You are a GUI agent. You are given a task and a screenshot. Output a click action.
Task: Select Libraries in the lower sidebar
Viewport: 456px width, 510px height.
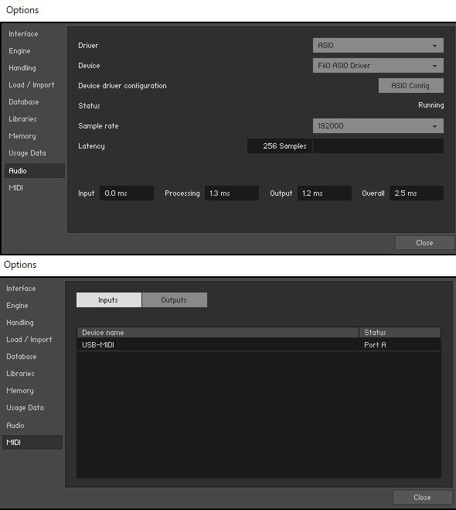[20, 373]
